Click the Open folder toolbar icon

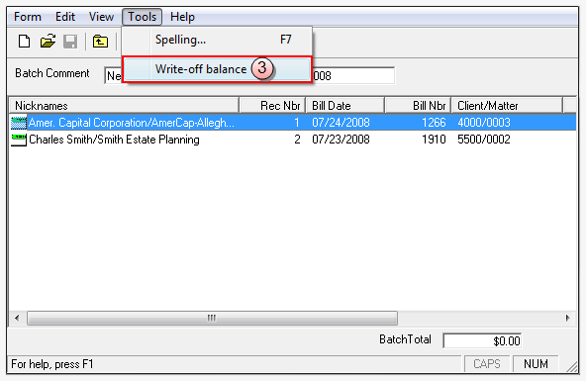coord(48,42)
